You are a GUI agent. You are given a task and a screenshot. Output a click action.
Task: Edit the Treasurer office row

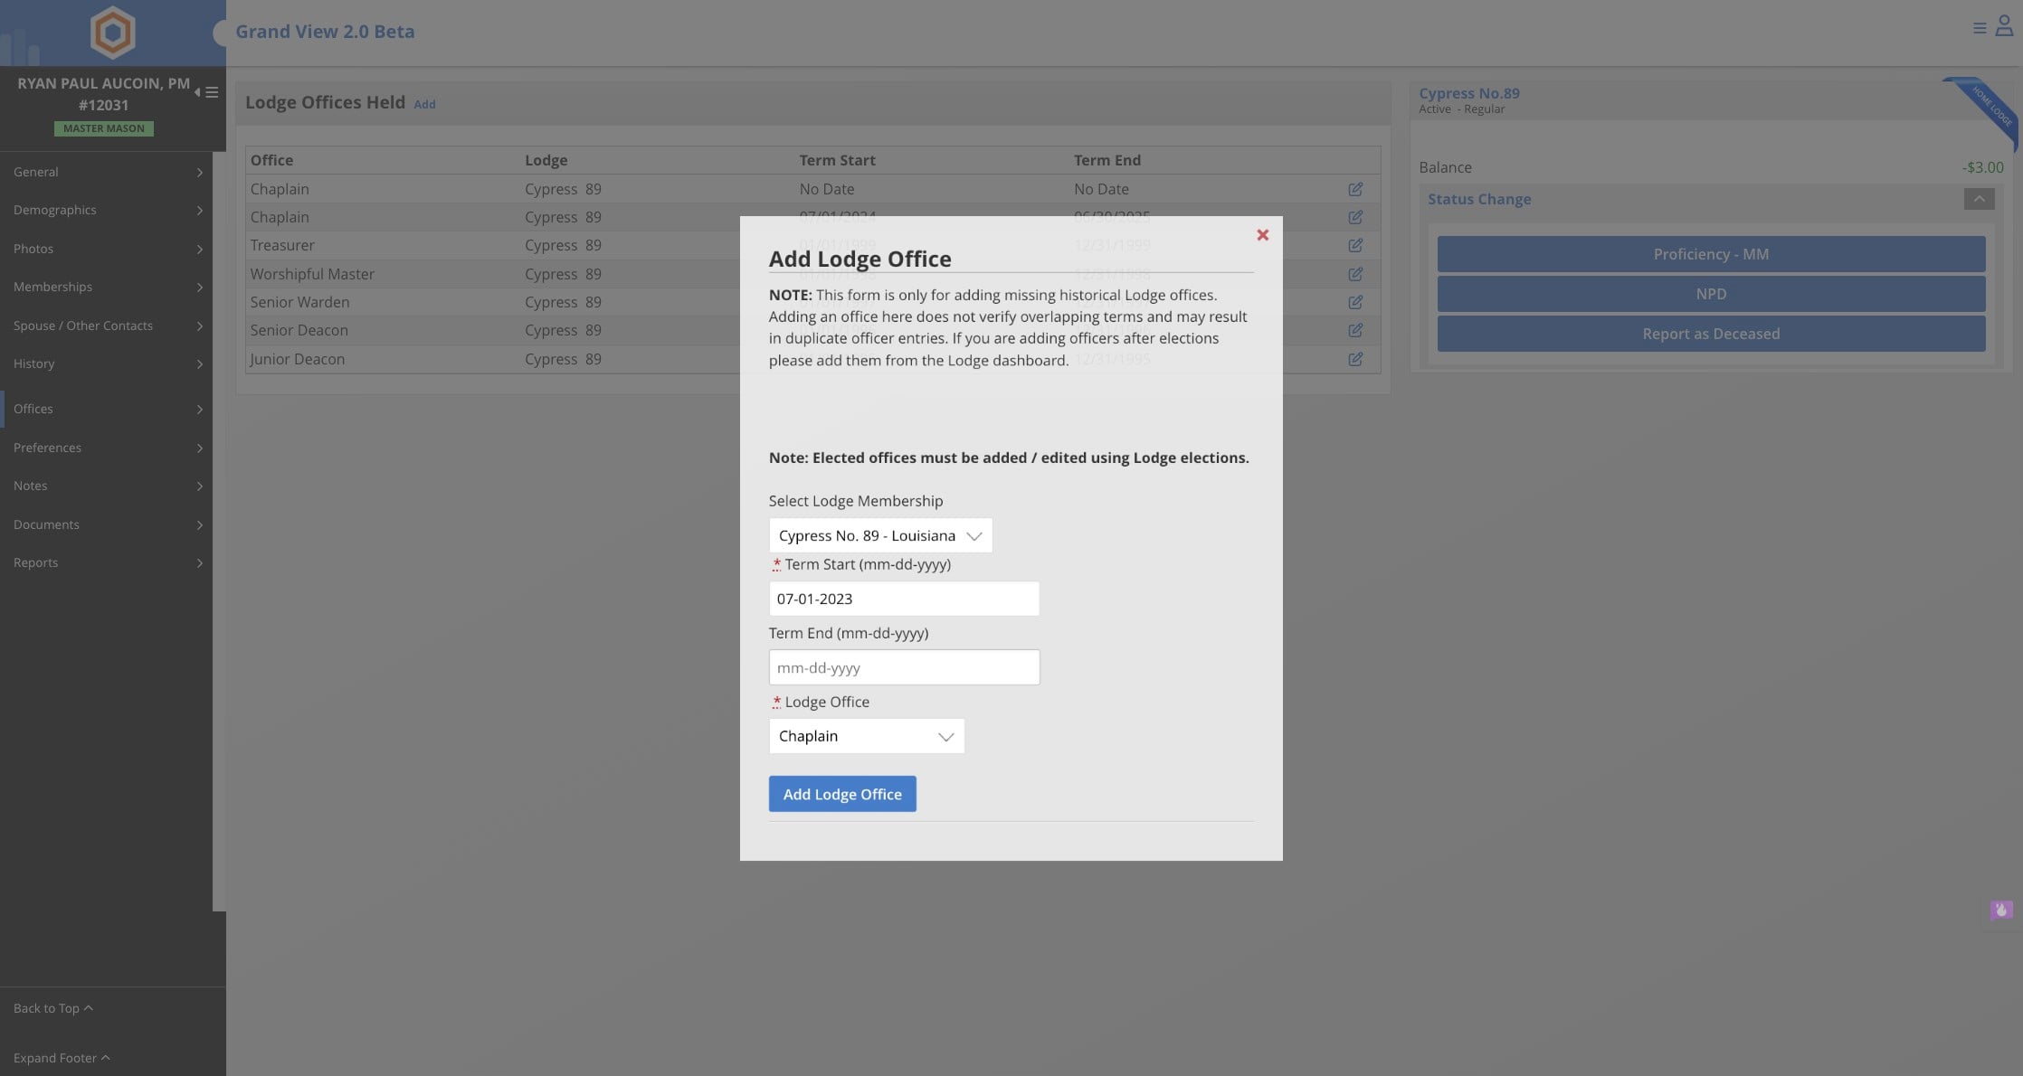[x=1354, y=245]
